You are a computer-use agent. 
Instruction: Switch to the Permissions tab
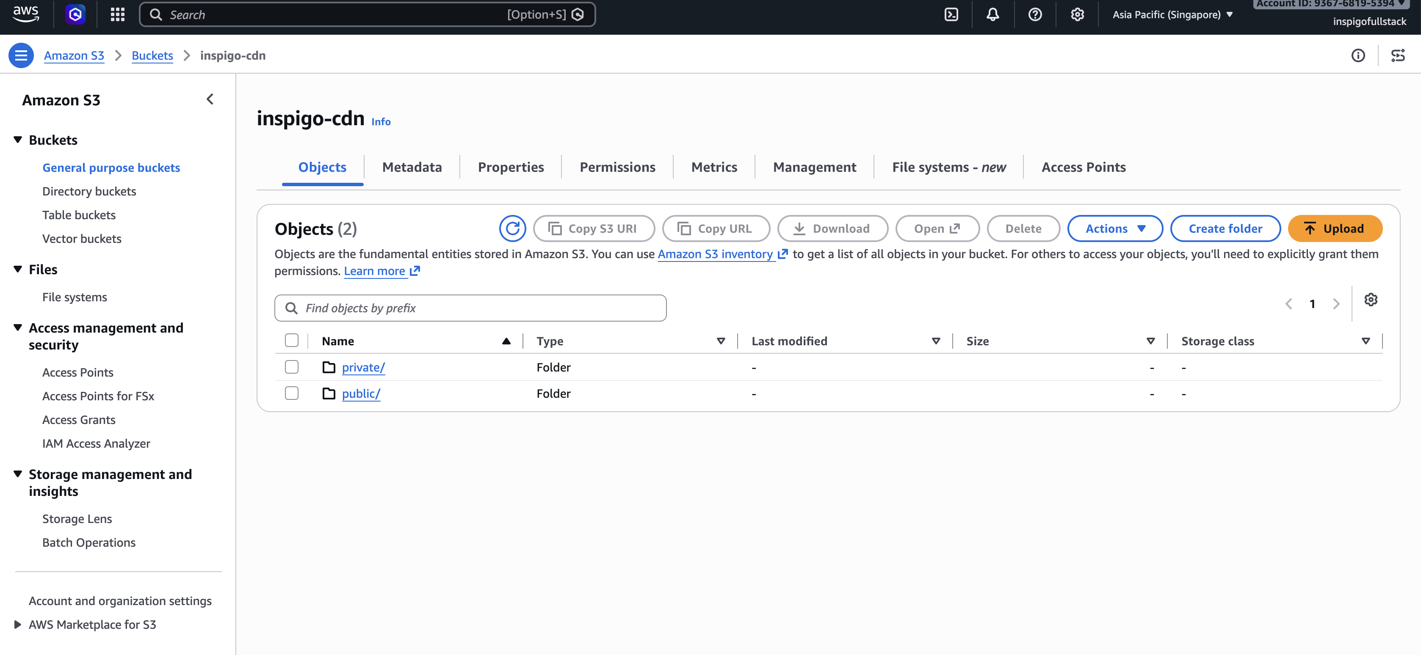point(617,167)
